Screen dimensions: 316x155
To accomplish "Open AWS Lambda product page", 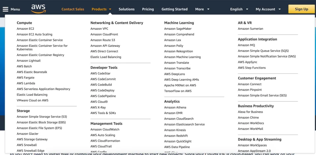I will (x=26, y=83).
